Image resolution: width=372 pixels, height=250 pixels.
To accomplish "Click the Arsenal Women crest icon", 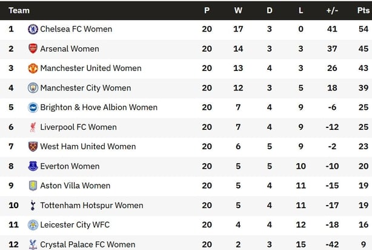I will click(x=33, y=49).
